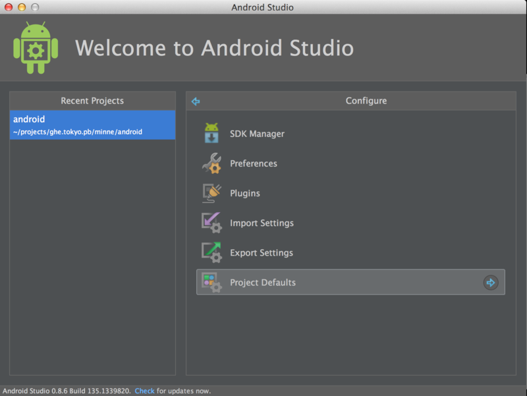The width and height of the screenshot is (527, 396).
Task: Open Preferences
Action: [x=254, y=163]
